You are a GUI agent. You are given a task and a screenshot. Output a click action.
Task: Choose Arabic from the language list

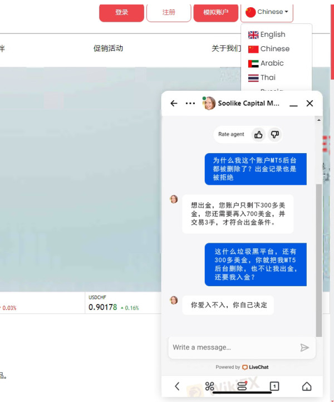tap(266, 63)
